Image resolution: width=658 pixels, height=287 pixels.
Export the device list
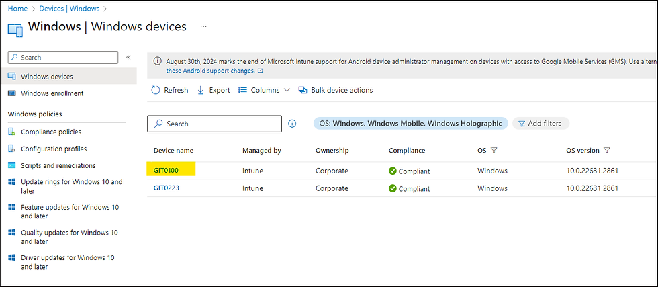[x=214, y=90]
